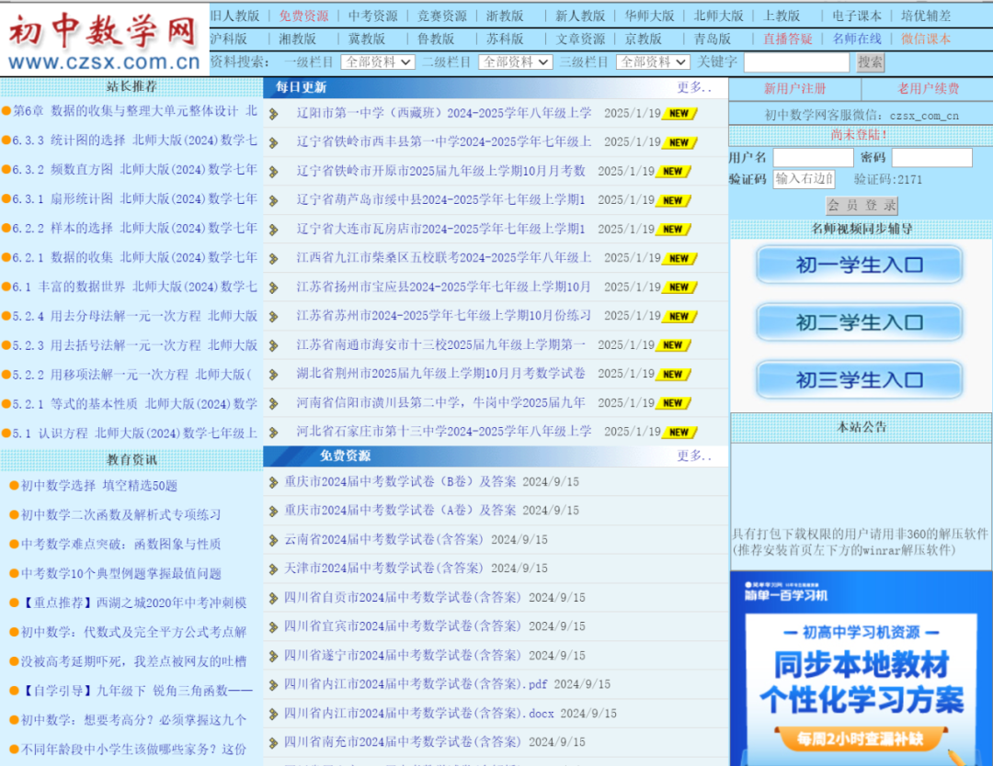Open 6.3.1 扇形统计图 recommended link
Image resolution: width=993 pixels, height=766 pixels.
[x=135, y=199]
